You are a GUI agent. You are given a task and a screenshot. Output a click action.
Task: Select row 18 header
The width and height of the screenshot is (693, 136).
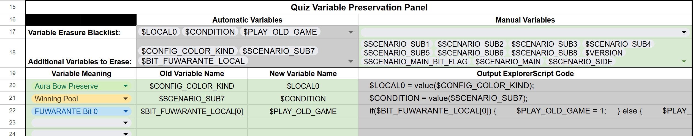click(12, 52)
